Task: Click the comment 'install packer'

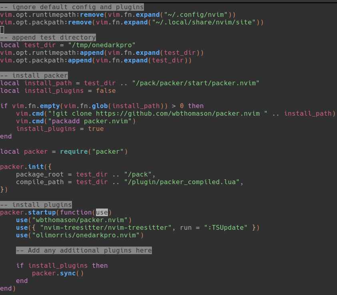Action: click(34, 76)
